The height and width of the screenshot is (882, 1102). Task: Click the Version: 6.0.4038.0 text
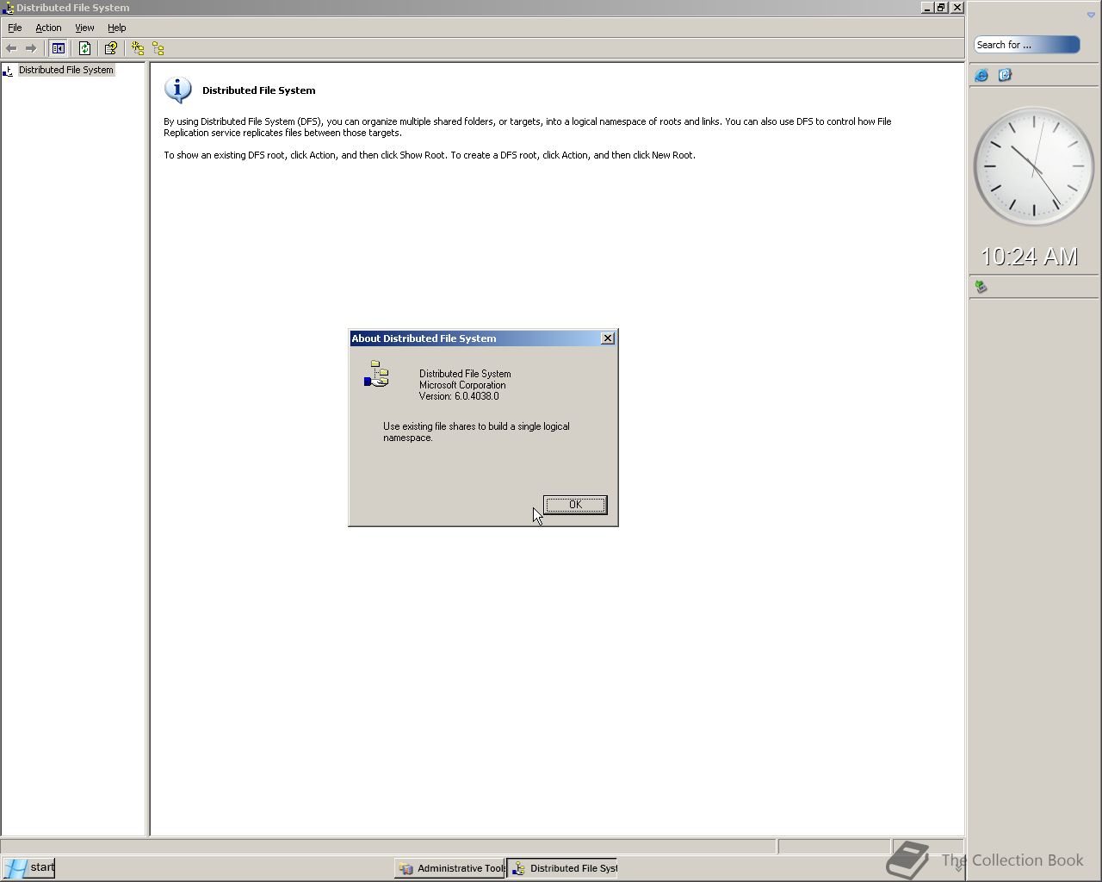click(459, 396)
